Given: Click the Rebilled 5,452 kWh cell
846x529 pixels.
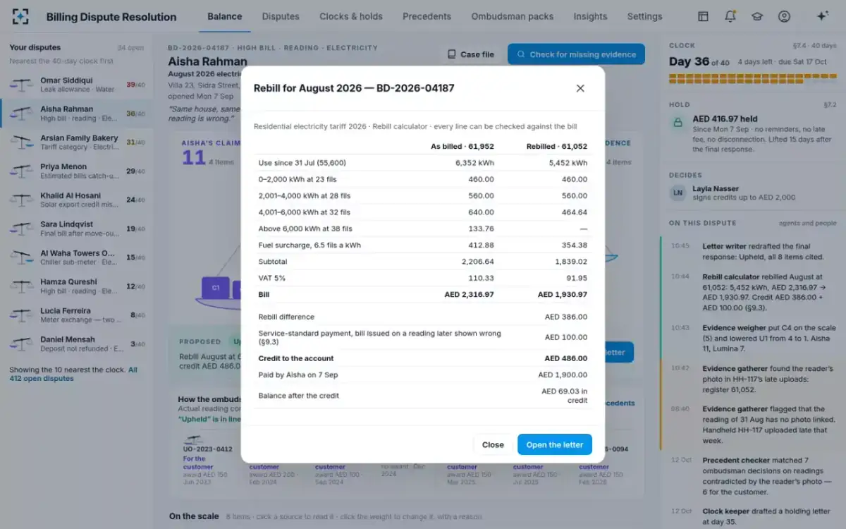Looking at the screenshot, I should (x=568, y=163).
